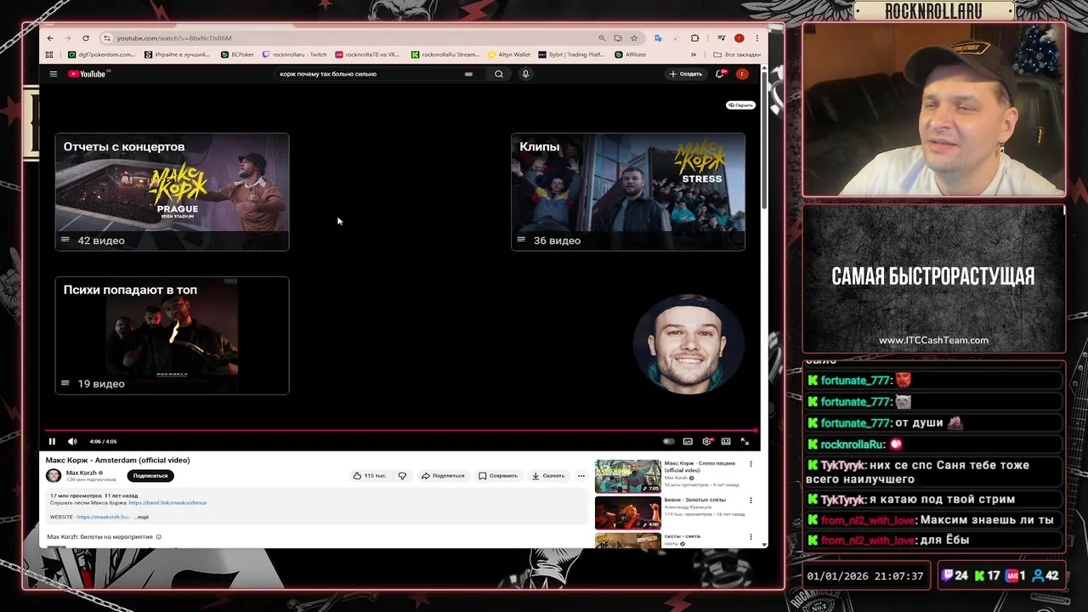Play suggested video Би-2 Золотые слезы thumbnail
Viewport: 1088px width, 612px height.
click(628, 513)
